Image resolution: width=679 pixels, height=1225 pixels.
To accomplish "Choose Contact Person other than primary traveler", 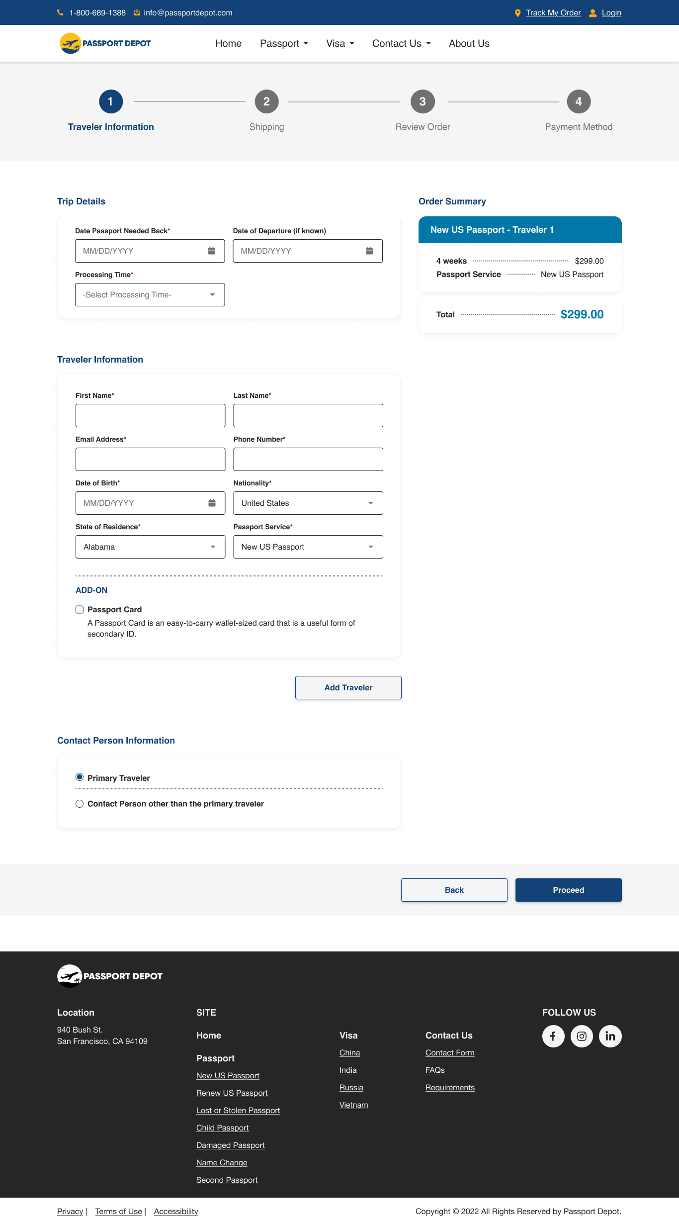I will pyautogui.click(x=80, y=804).
